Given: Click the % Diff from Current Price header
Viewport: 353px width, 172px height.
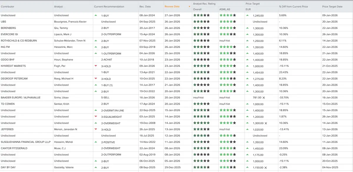Looking at the screenshot, I should 294,6.
